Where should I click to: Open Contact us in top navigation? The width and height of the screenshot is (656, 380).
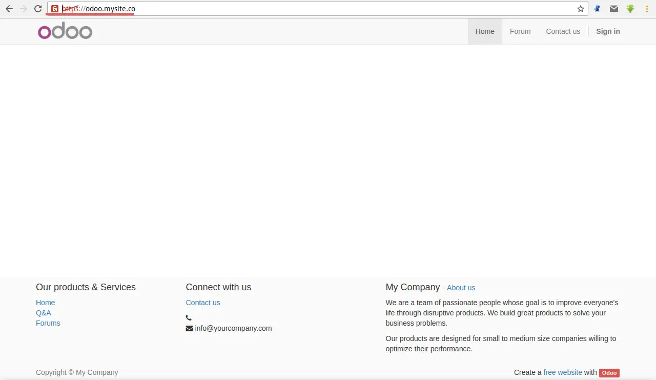[x=563, y=31]
